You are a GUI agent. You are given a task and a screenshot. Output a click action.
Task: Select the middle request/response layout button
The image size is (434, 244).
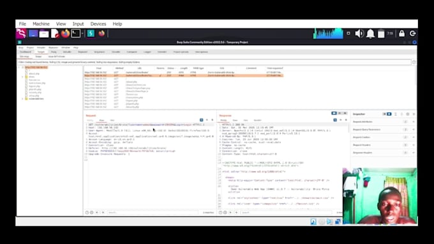[340, 113]
